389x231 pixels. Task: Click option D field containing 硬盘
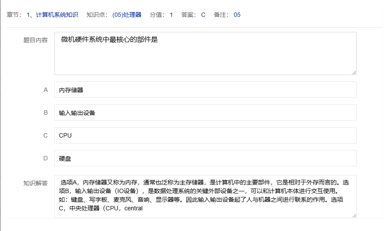(x=205, y=158)
